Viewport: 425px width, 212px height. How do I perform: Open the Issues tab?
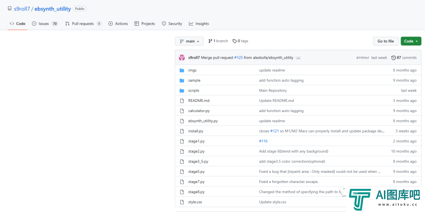click(x=45, y=24)
